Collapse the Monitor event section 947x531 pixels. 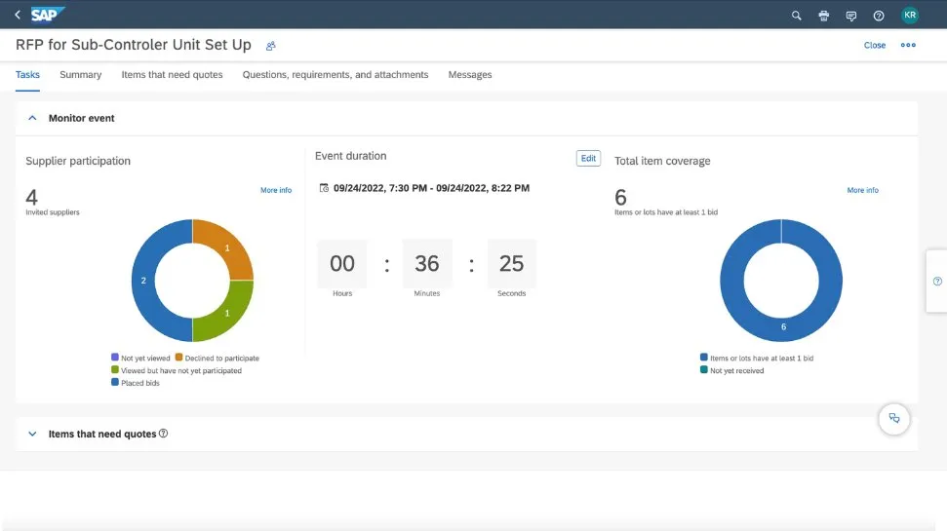32,118
